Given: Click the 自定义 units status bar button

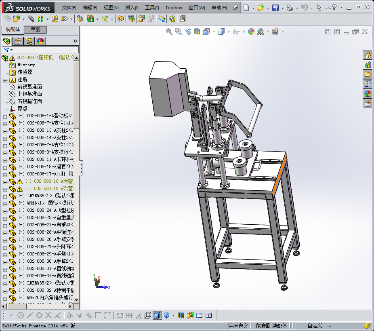Looking at the screenshot, I should pos(315,325).
